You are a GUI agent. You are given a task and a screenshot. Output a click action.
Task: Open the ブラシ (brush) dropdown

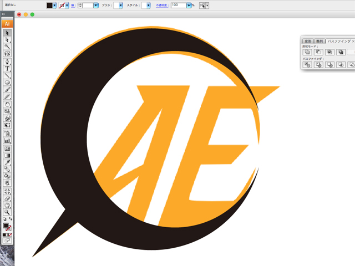pos(120,6)
